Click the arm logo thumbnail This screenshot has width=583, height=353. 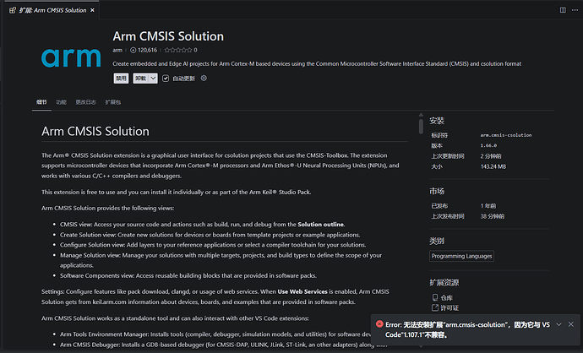71,57
